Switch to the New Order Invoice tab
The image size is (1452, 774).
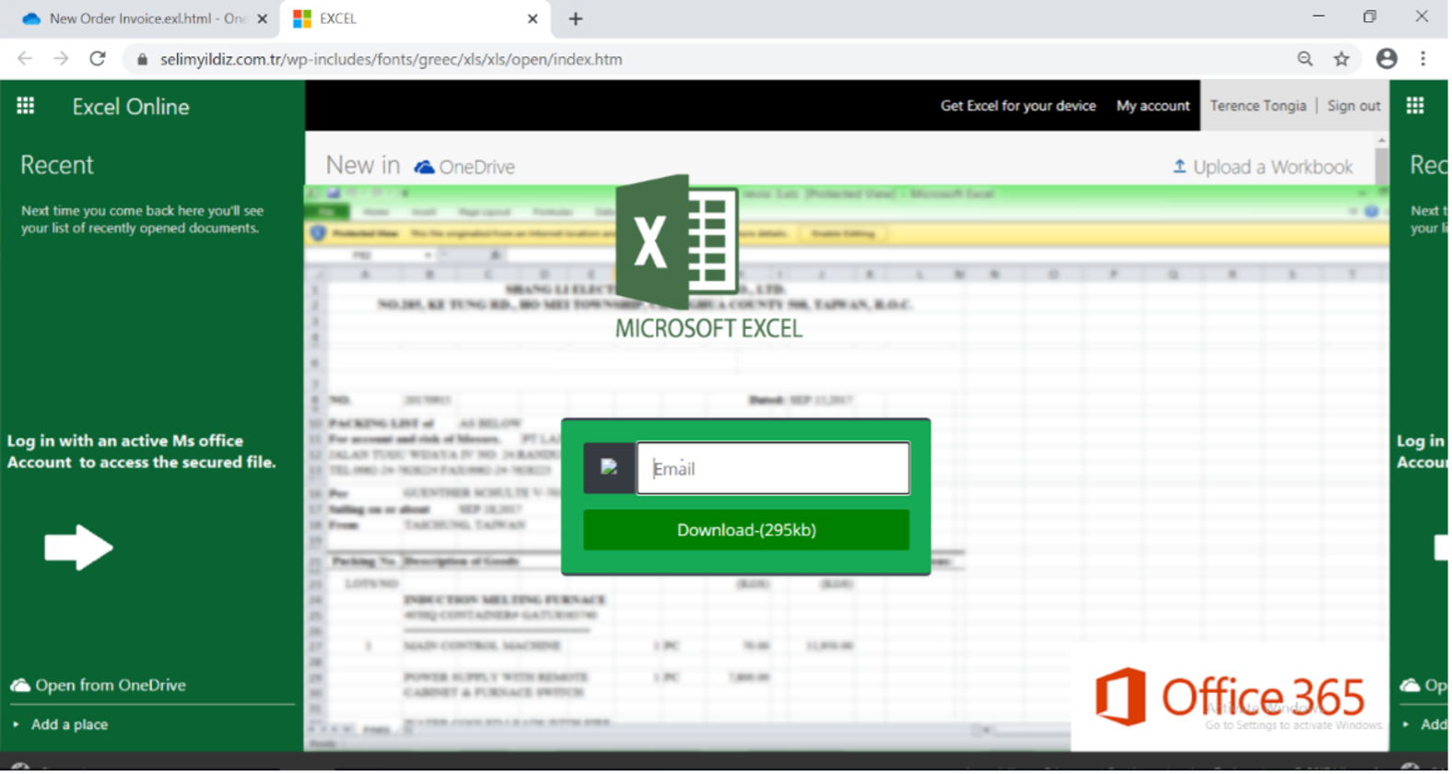pyautogui.click(x=138, y=18)
